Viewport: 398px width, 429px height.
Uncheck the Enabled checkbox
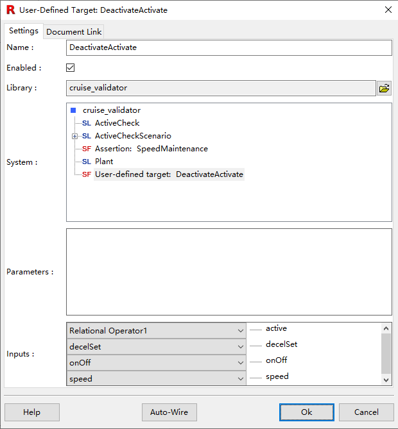point(71,67)
